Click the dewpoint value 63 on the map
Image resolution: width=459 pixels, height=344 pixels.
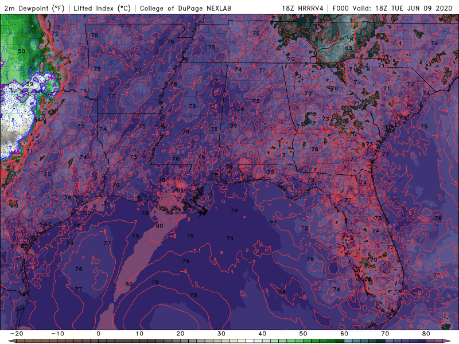tap(348, 48)
